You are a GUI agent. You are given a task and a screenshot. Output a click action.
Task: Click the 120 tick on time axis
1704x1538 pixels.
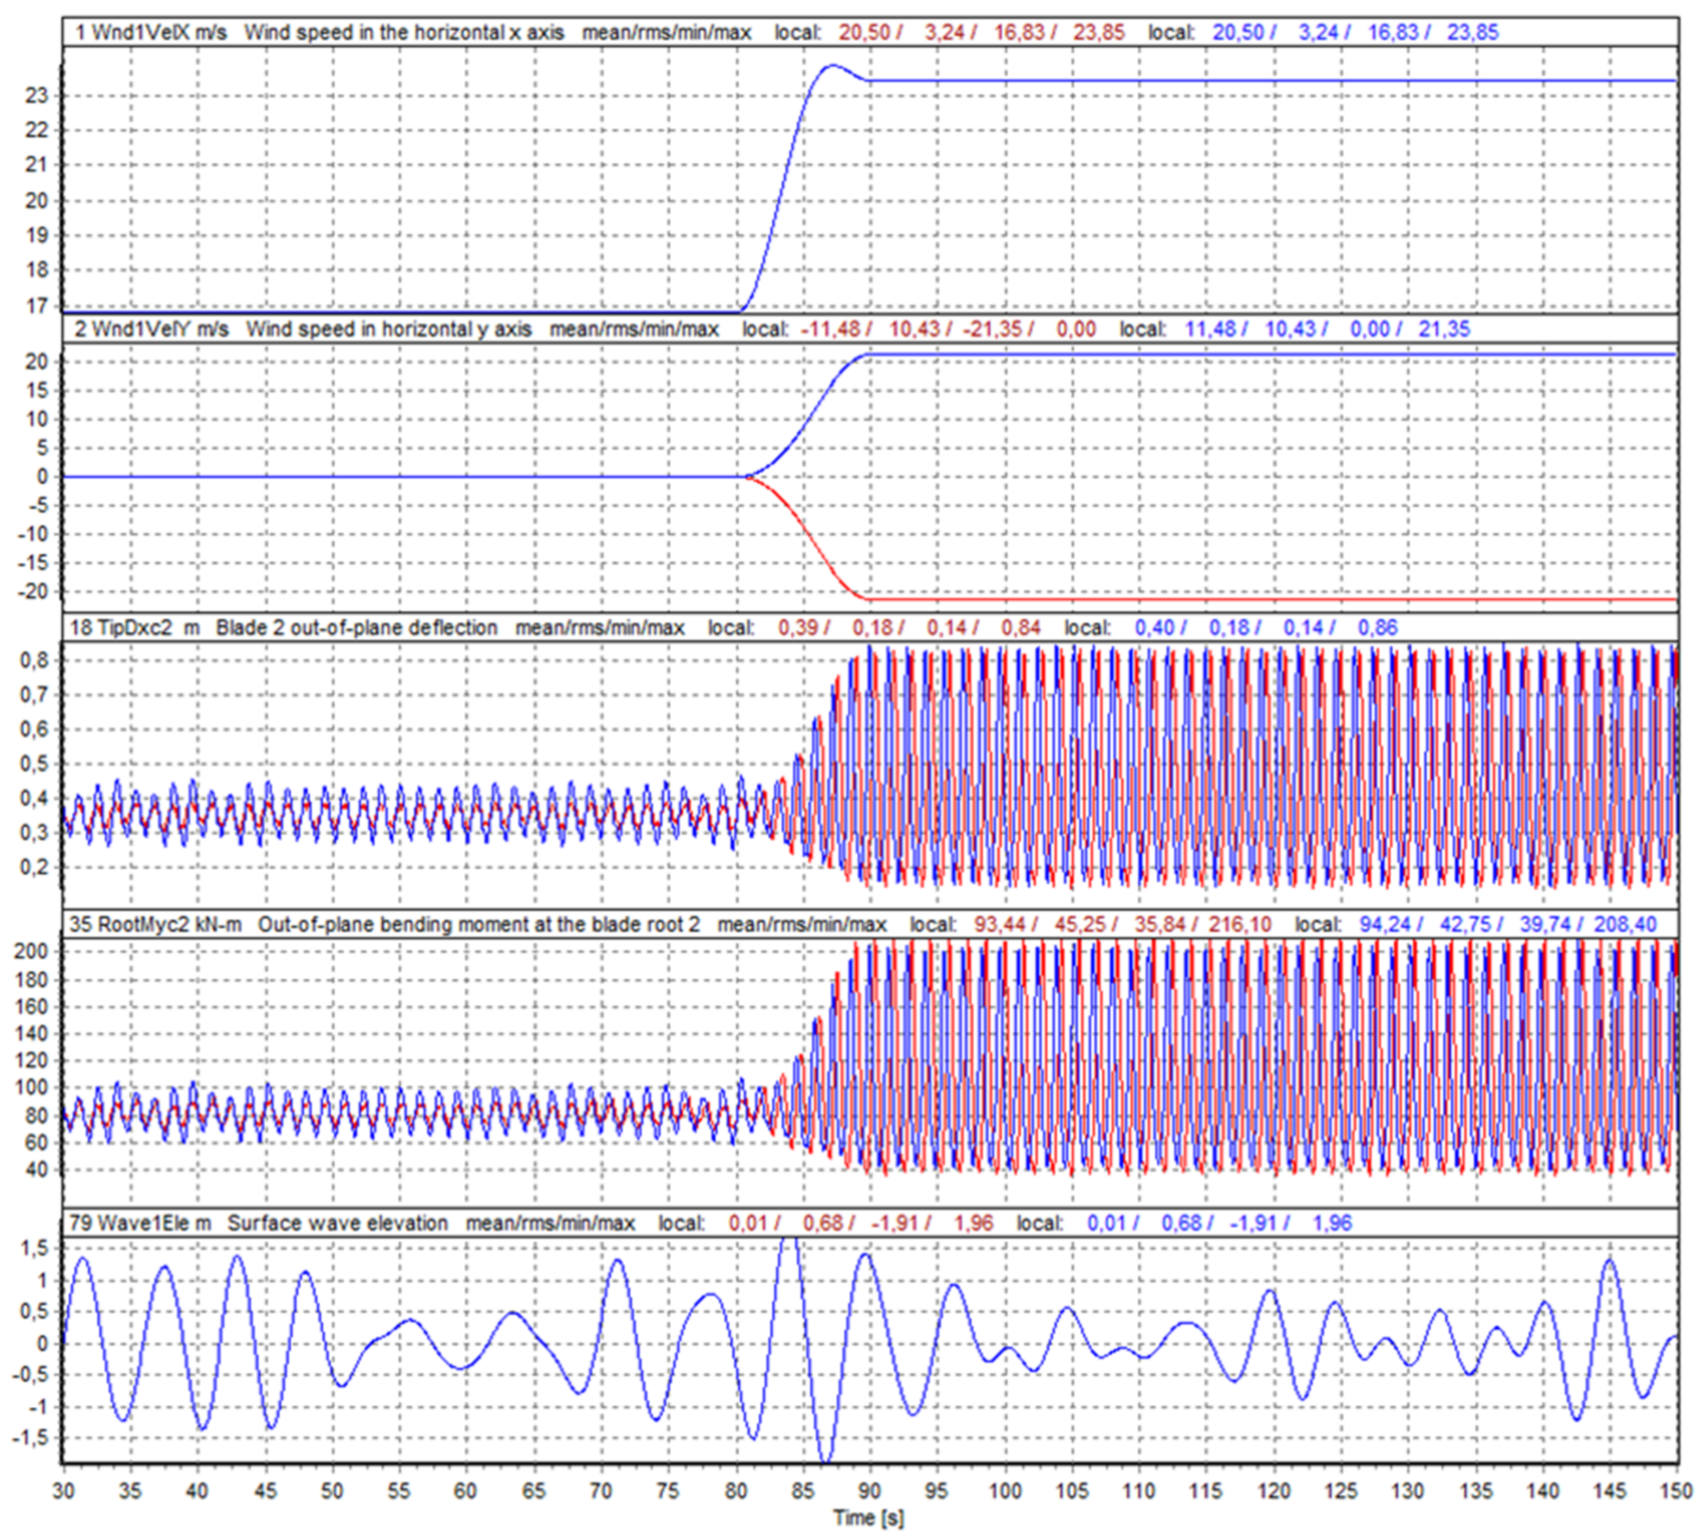[1274, 1491]
